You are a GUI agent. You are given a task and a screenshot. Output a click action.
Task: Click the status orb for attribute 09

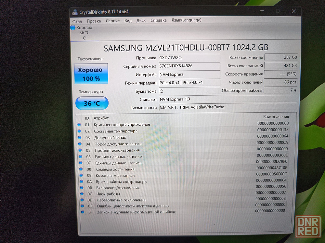[80, 175]
